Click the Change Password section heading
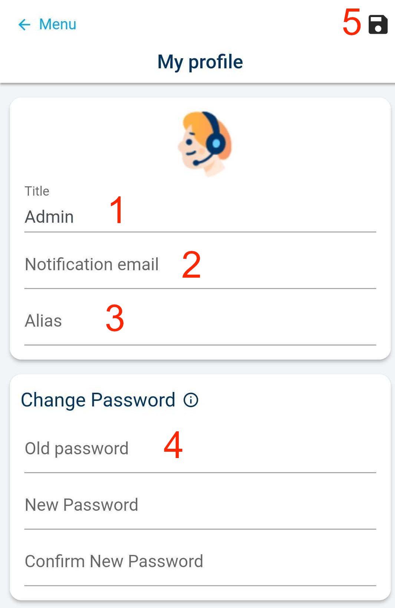 point(98,400)
